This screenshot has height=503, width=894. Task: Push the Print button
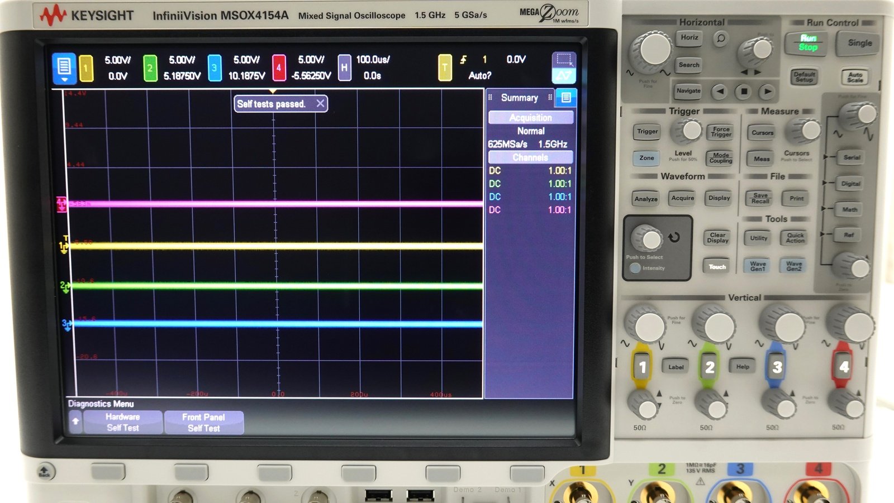pos(797,199)
